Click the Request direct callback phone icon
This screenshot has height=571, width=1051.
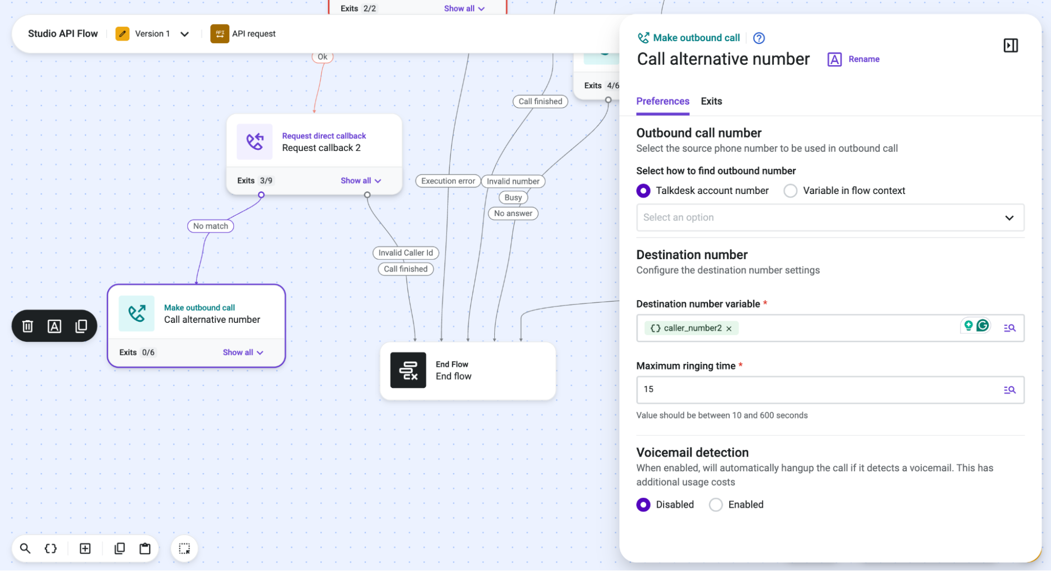pyautogui.click(x=254, y=141)
